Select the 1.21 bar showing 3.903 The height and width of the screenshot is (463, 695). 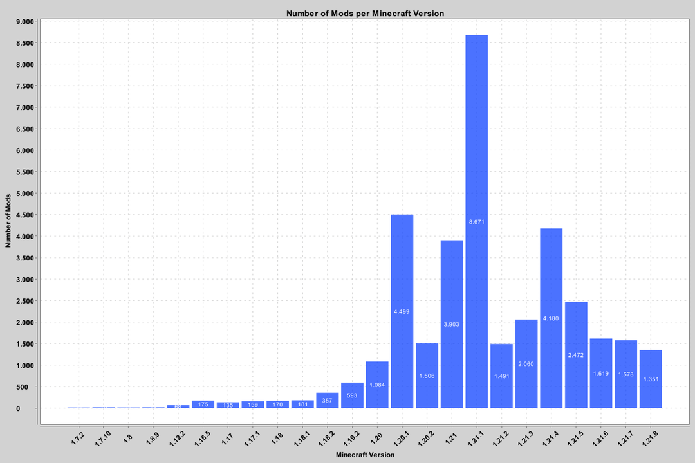[x=452, y=324]
